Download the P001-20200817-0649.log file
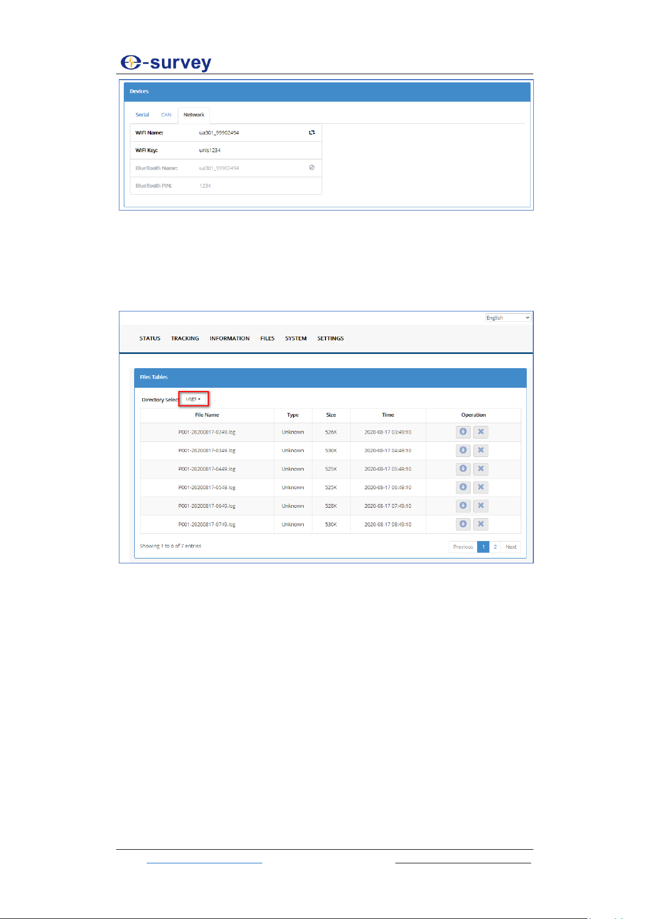This screenshot has height=919, width=650. click(463, 506)
